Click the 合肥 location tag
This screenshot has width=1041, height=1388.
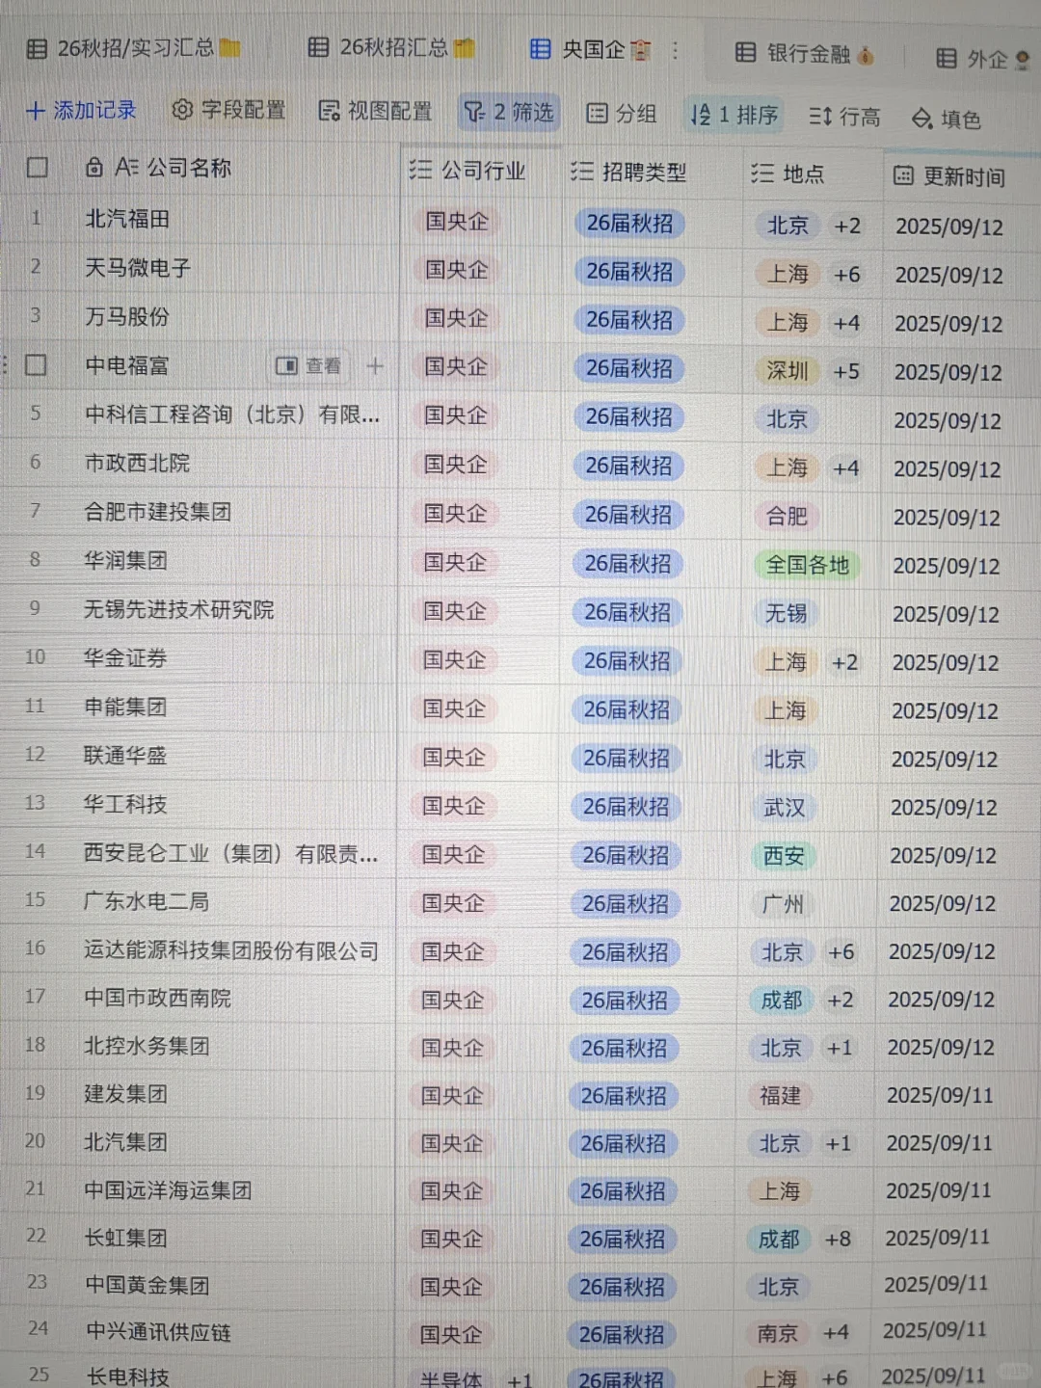tap(787, 517)
